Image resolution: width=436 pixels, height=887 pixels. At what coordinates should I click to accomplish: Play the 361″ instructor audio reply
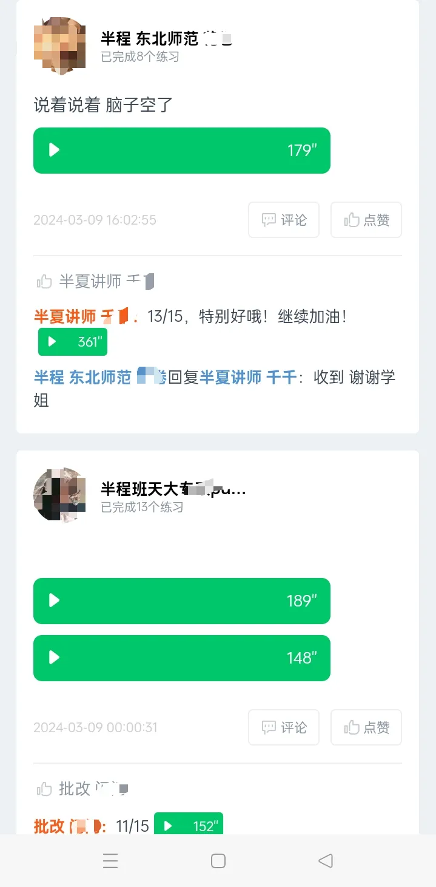(x=73, y=342)
